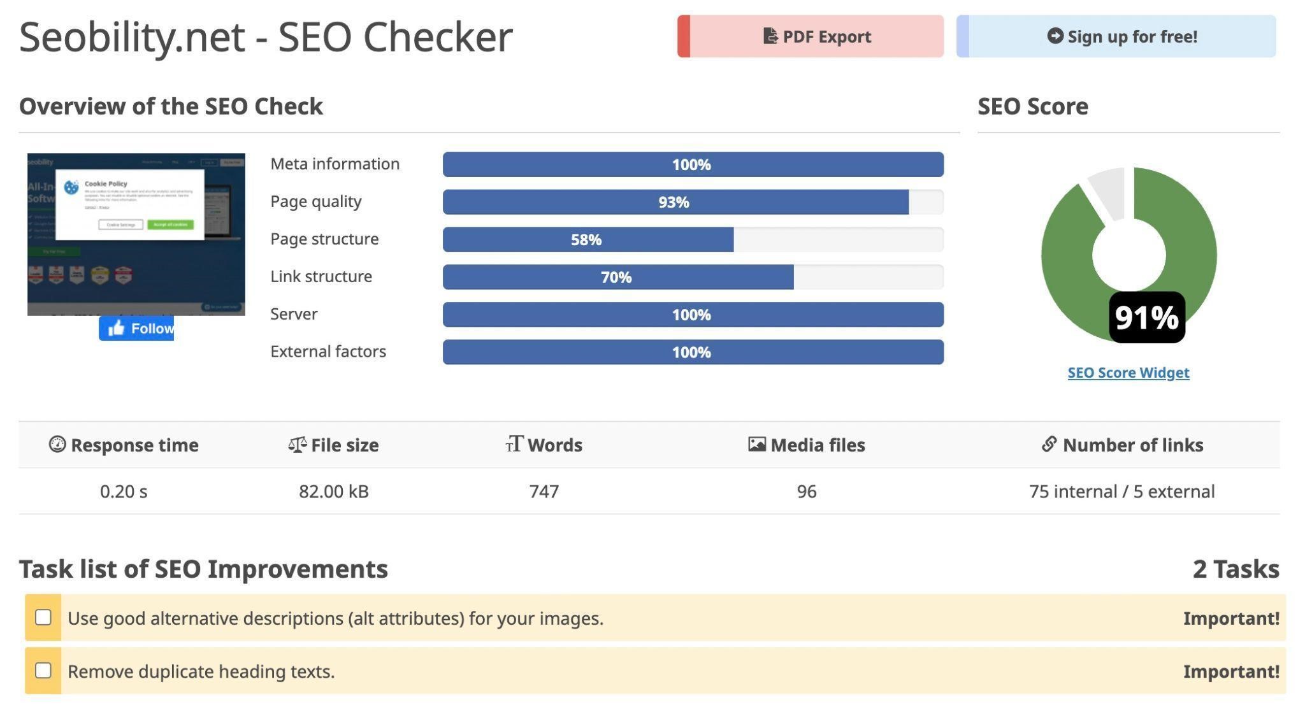Click the Page structure 58% bar
Viewport: 1305px width, 714px height.
(x=588, y=239)
